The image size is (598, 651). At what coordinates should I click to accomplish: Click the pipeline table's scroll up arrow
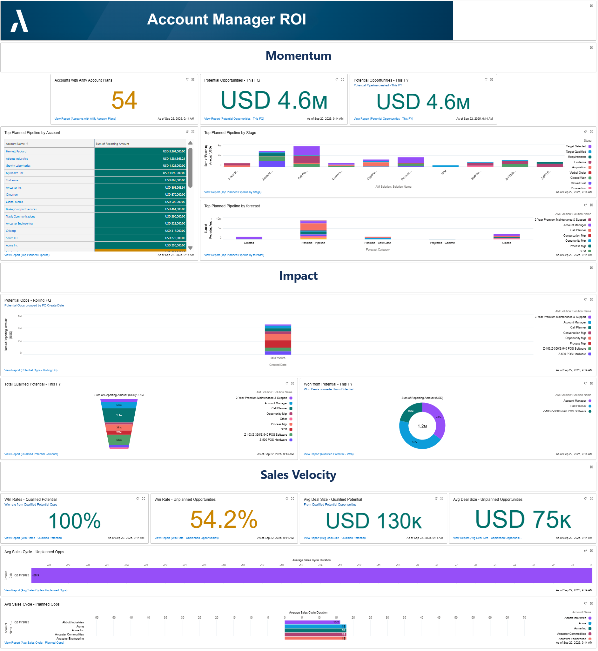[x=191, y=143]
